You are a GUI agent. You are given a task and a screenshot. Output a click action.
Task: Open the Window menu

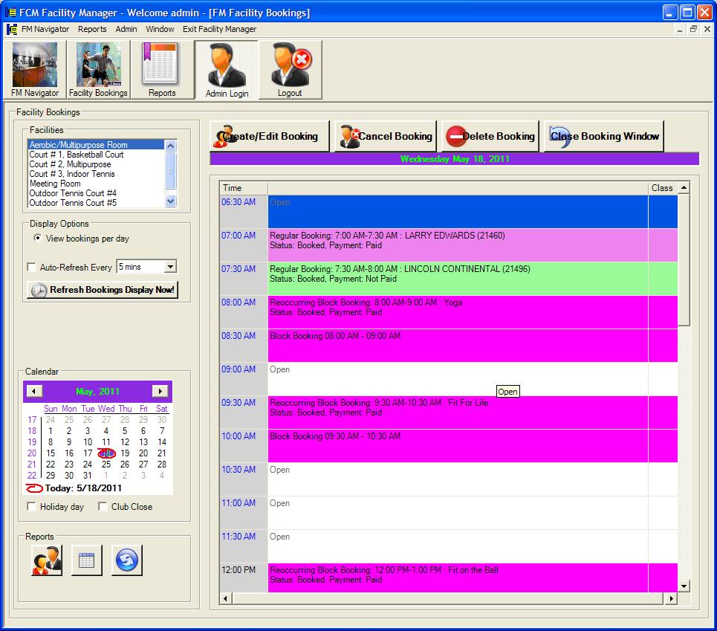point(160,29)
